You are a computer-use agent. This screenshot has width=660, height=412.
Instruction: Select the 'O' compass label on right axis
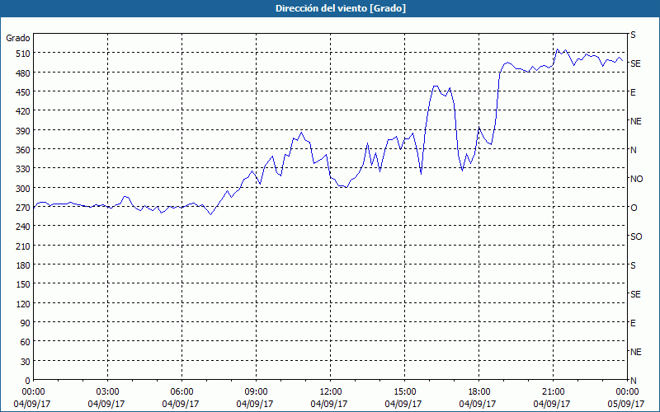click(x=634, y=208)
